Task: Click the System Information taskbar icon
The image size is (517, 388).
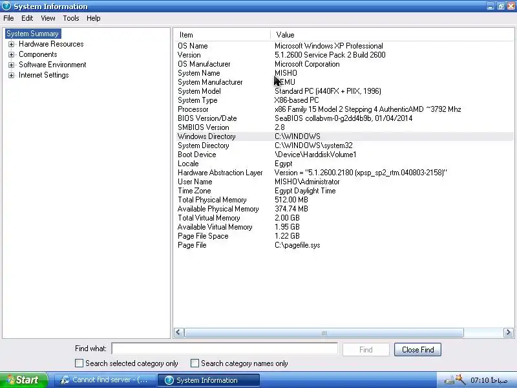Action: (x=169, y=380)
